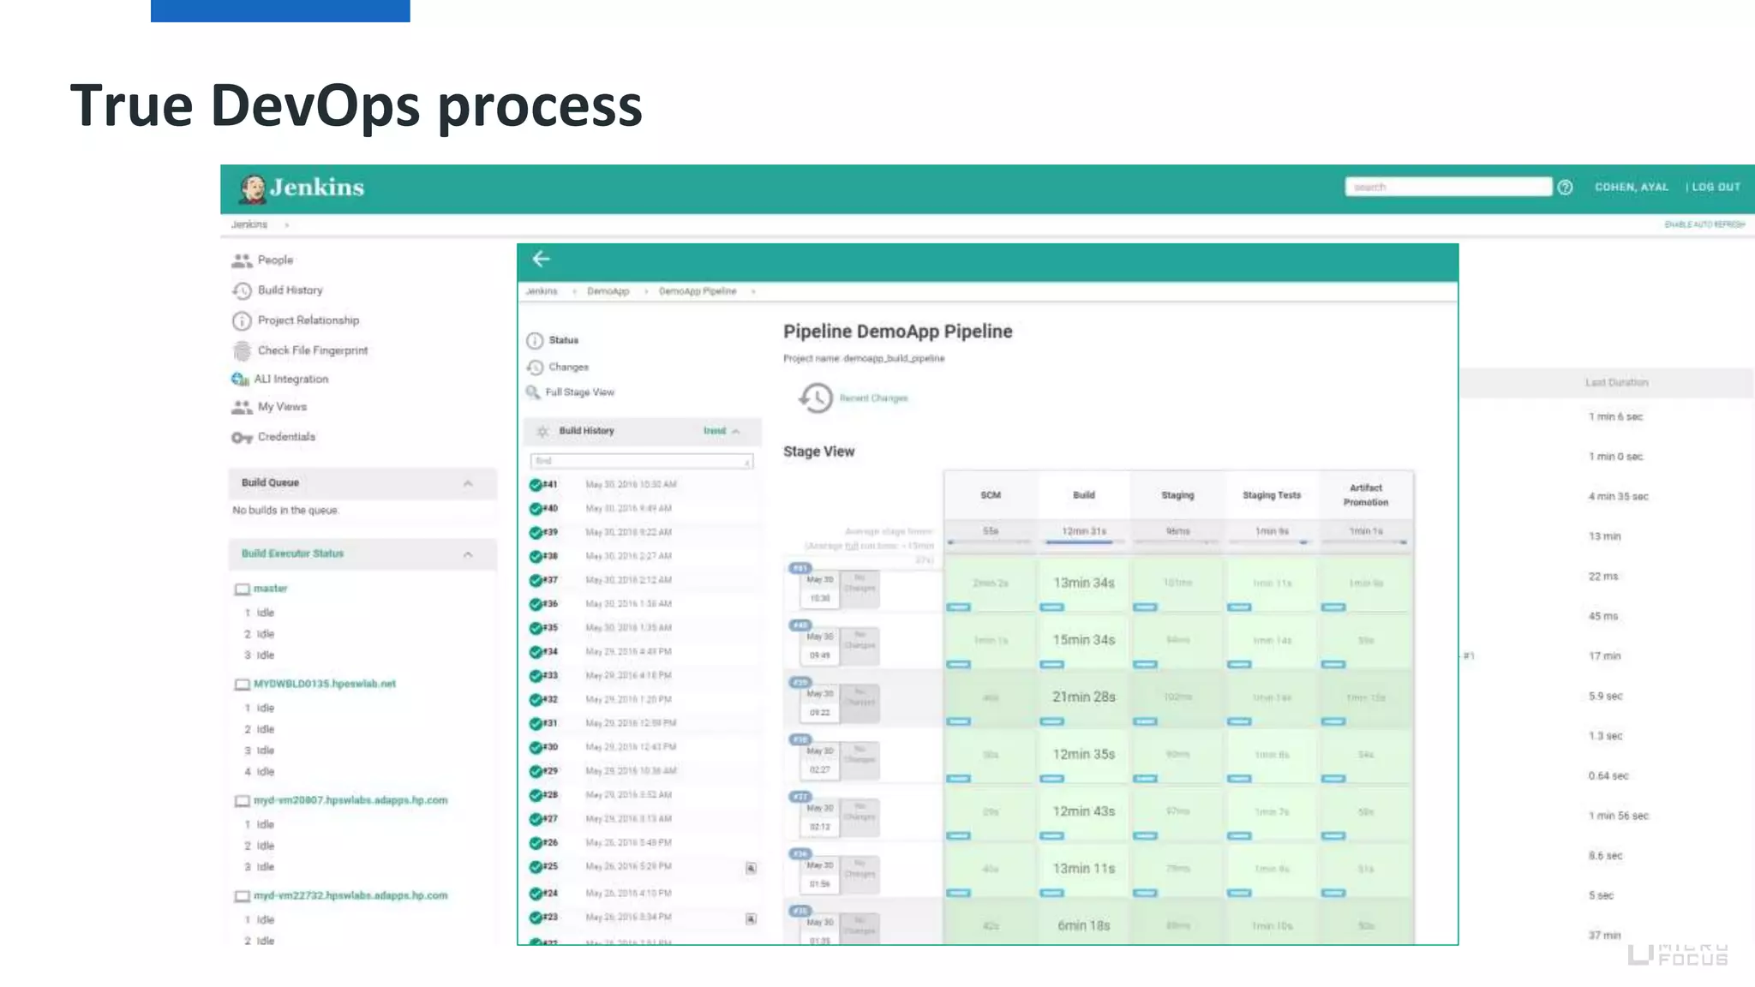Open the People page icon

coord(242,260)
